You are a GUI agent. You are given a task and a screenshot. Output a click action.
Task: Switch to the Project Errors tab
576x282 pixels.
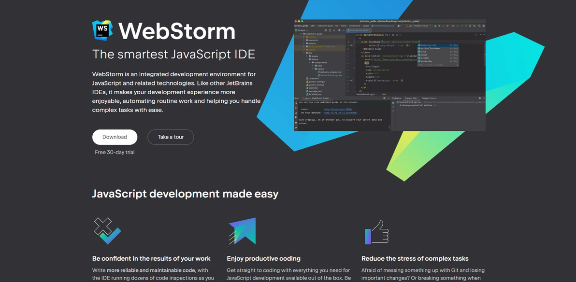[x=429, y=98]
